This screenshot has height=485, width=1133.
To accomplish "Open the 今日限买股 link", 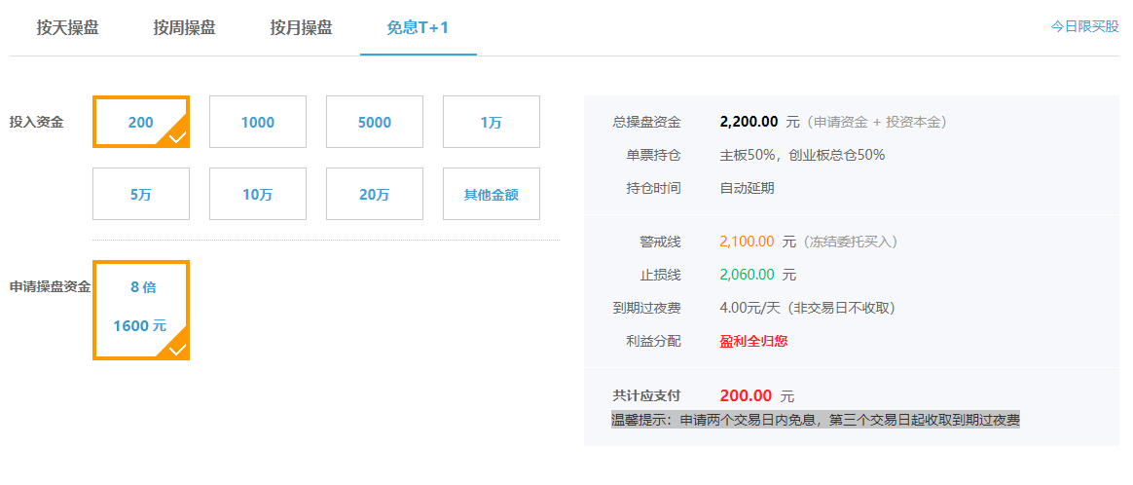I will 1084,26.
